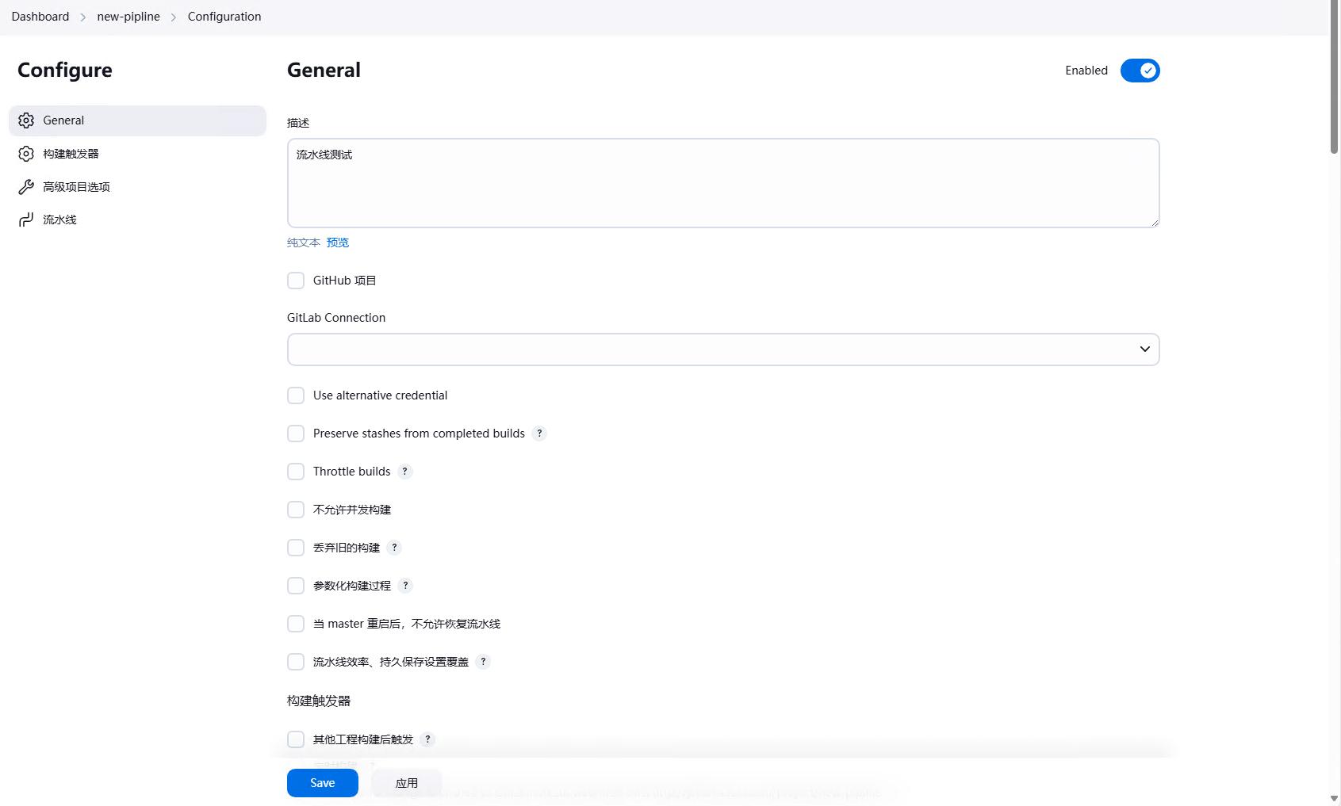Check the 不允许并发构建 checkbox

[296, 510]
